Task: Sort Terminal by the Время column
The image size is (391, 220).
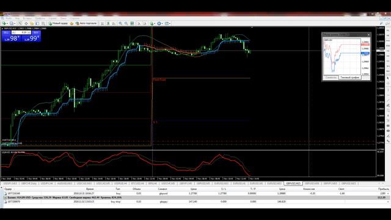Action: point(90,189)
